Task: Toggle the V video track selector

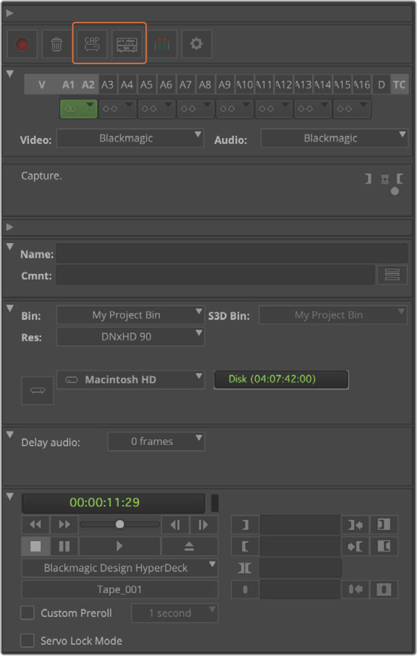Action: (42, 85)
